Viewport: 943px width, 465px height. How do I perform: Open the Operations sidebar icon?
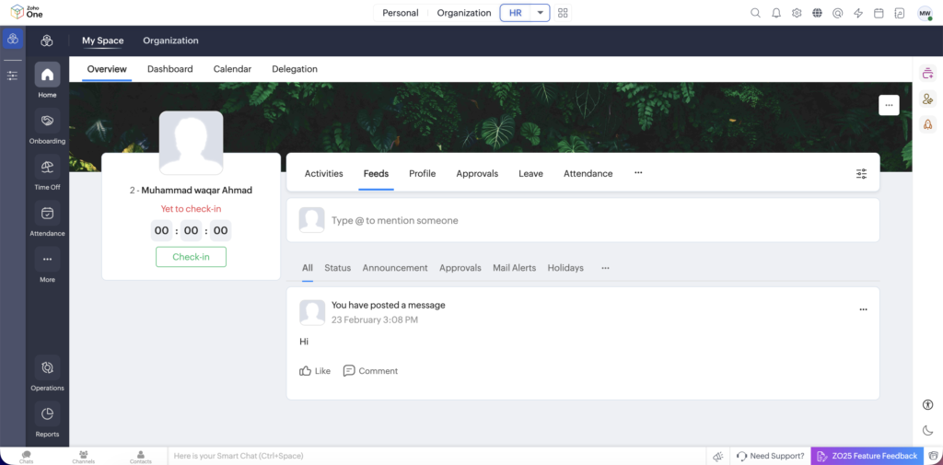(x=47, y=367)
